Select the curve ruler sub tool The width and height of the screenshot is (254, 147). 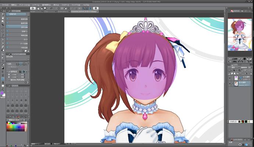17,23
